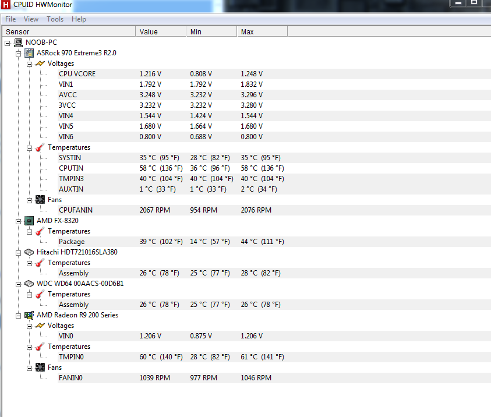
Task: Select the AVCC sensor row
Action: [x=274, y=95]
